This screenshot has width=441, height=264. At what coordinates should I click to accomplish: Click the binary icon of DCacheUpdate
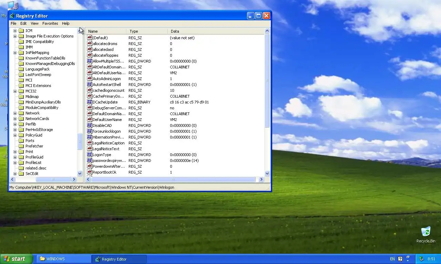pyautogui.click(x=90, y=102)
